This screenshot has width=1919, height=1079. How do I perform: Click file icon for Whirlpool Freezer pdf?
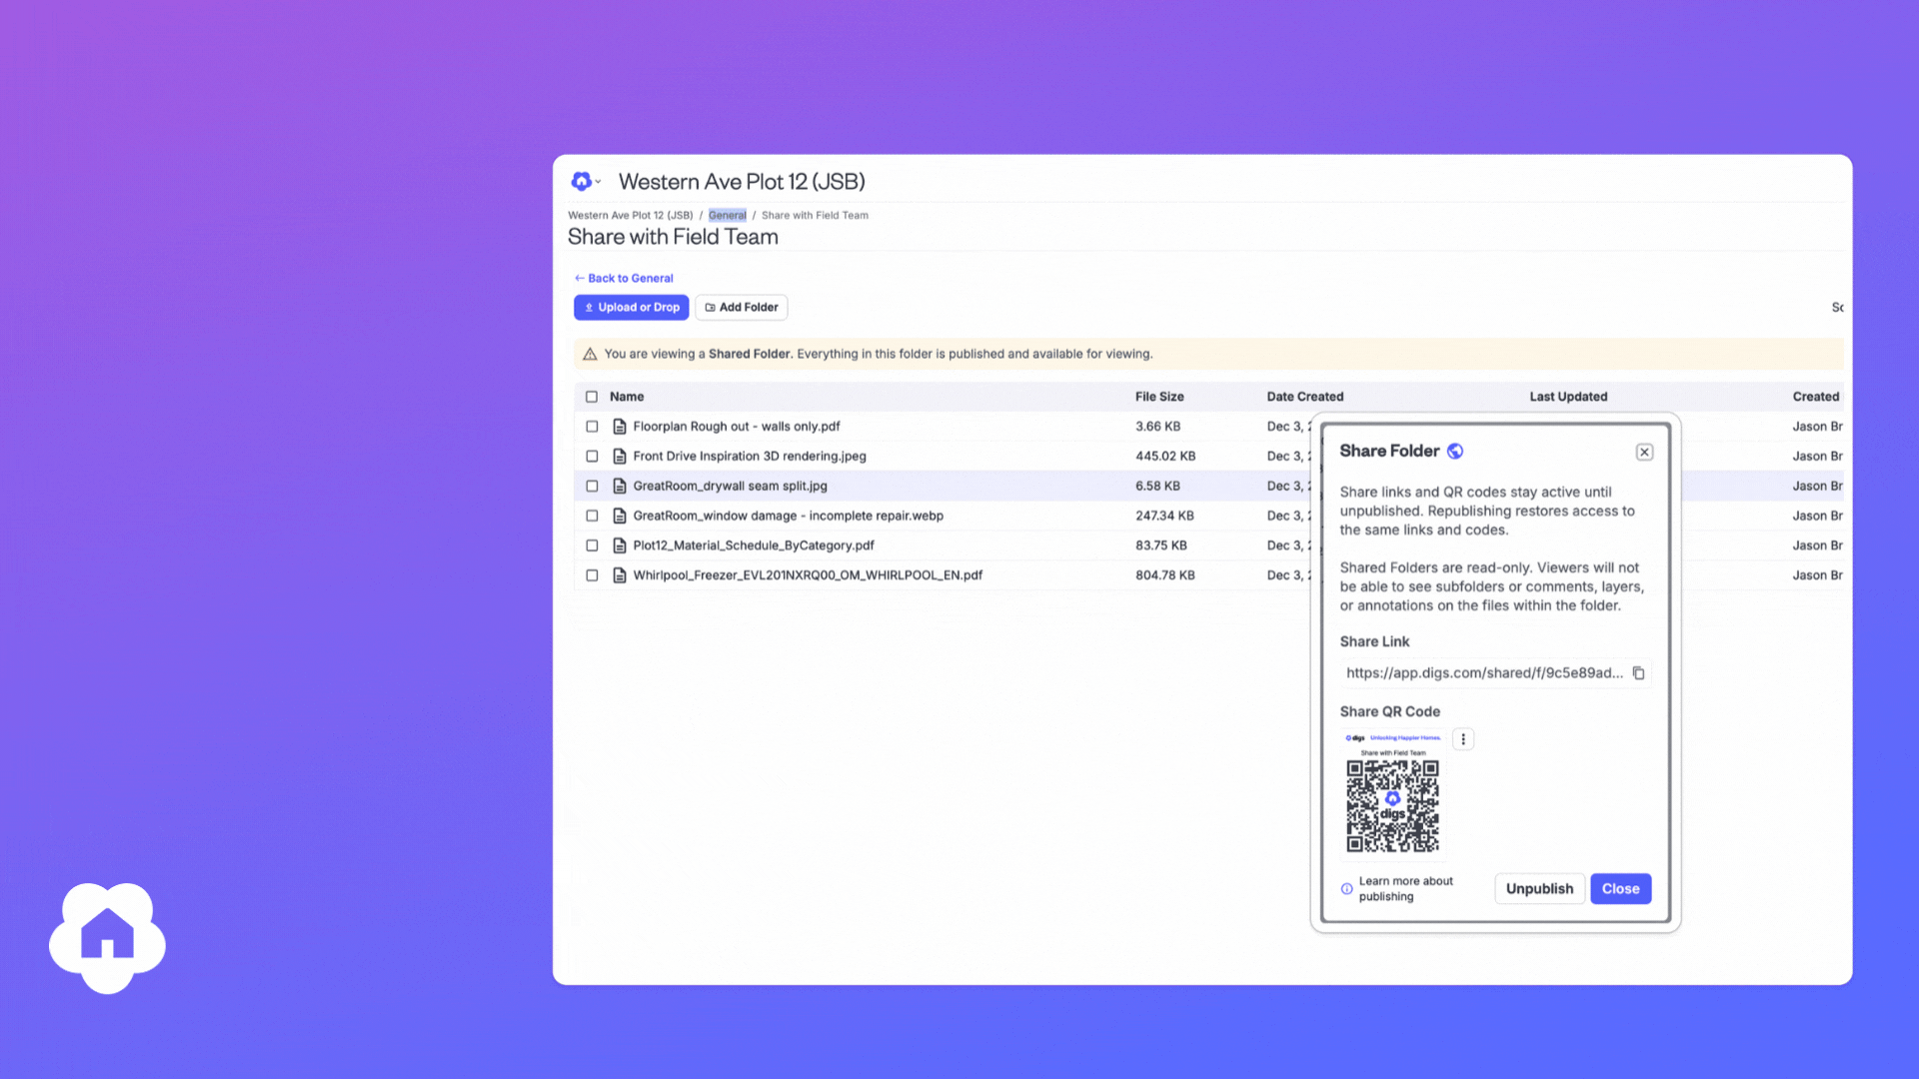click(620, 575)
